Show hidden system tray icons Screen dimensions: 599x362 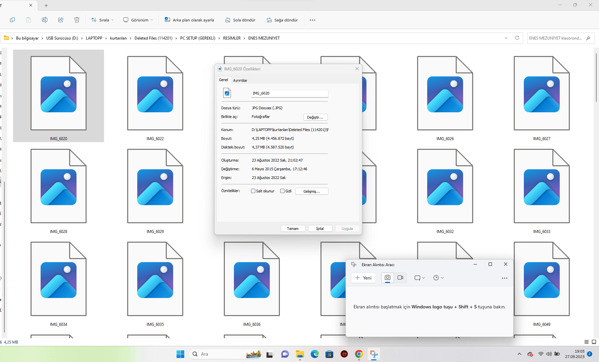[519, 354]
